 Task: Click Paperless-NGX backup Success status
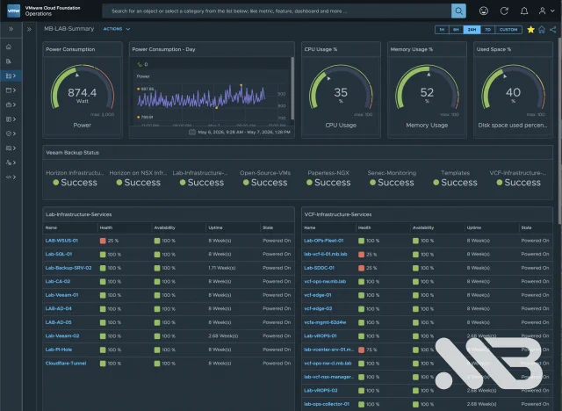tap(328, 183)
